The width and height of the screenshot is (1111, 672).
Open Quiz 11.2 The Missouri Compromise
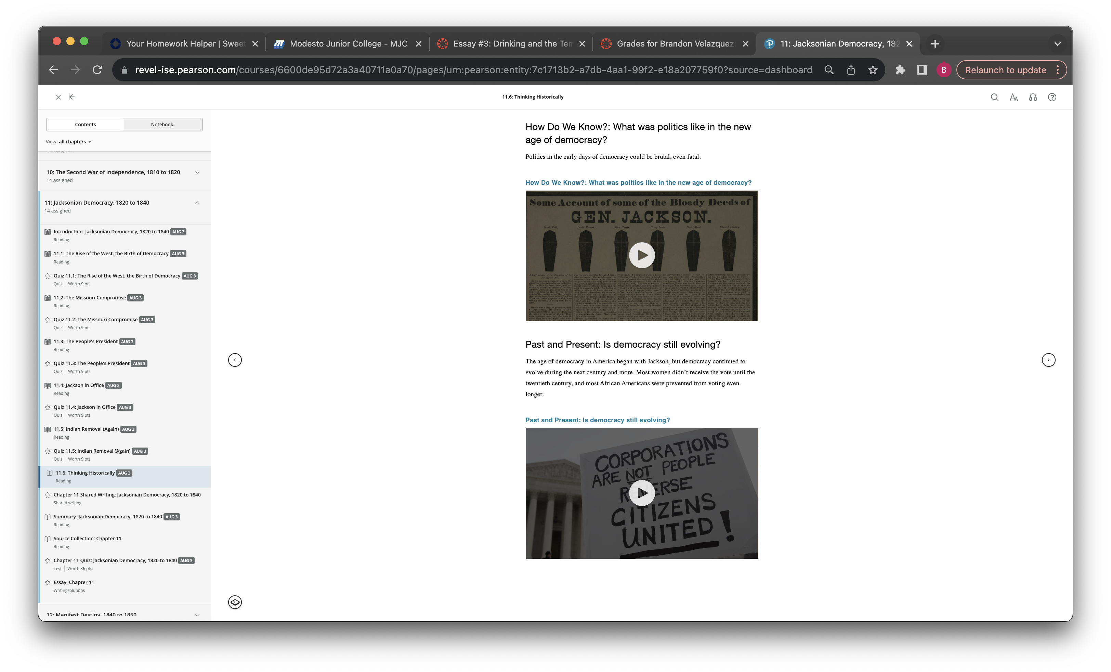pos(95,320)
